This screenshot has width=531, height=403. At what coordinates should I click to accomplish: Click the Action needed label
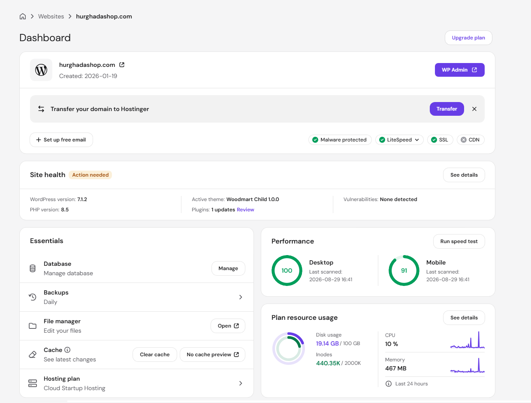(x=91, y=175)
